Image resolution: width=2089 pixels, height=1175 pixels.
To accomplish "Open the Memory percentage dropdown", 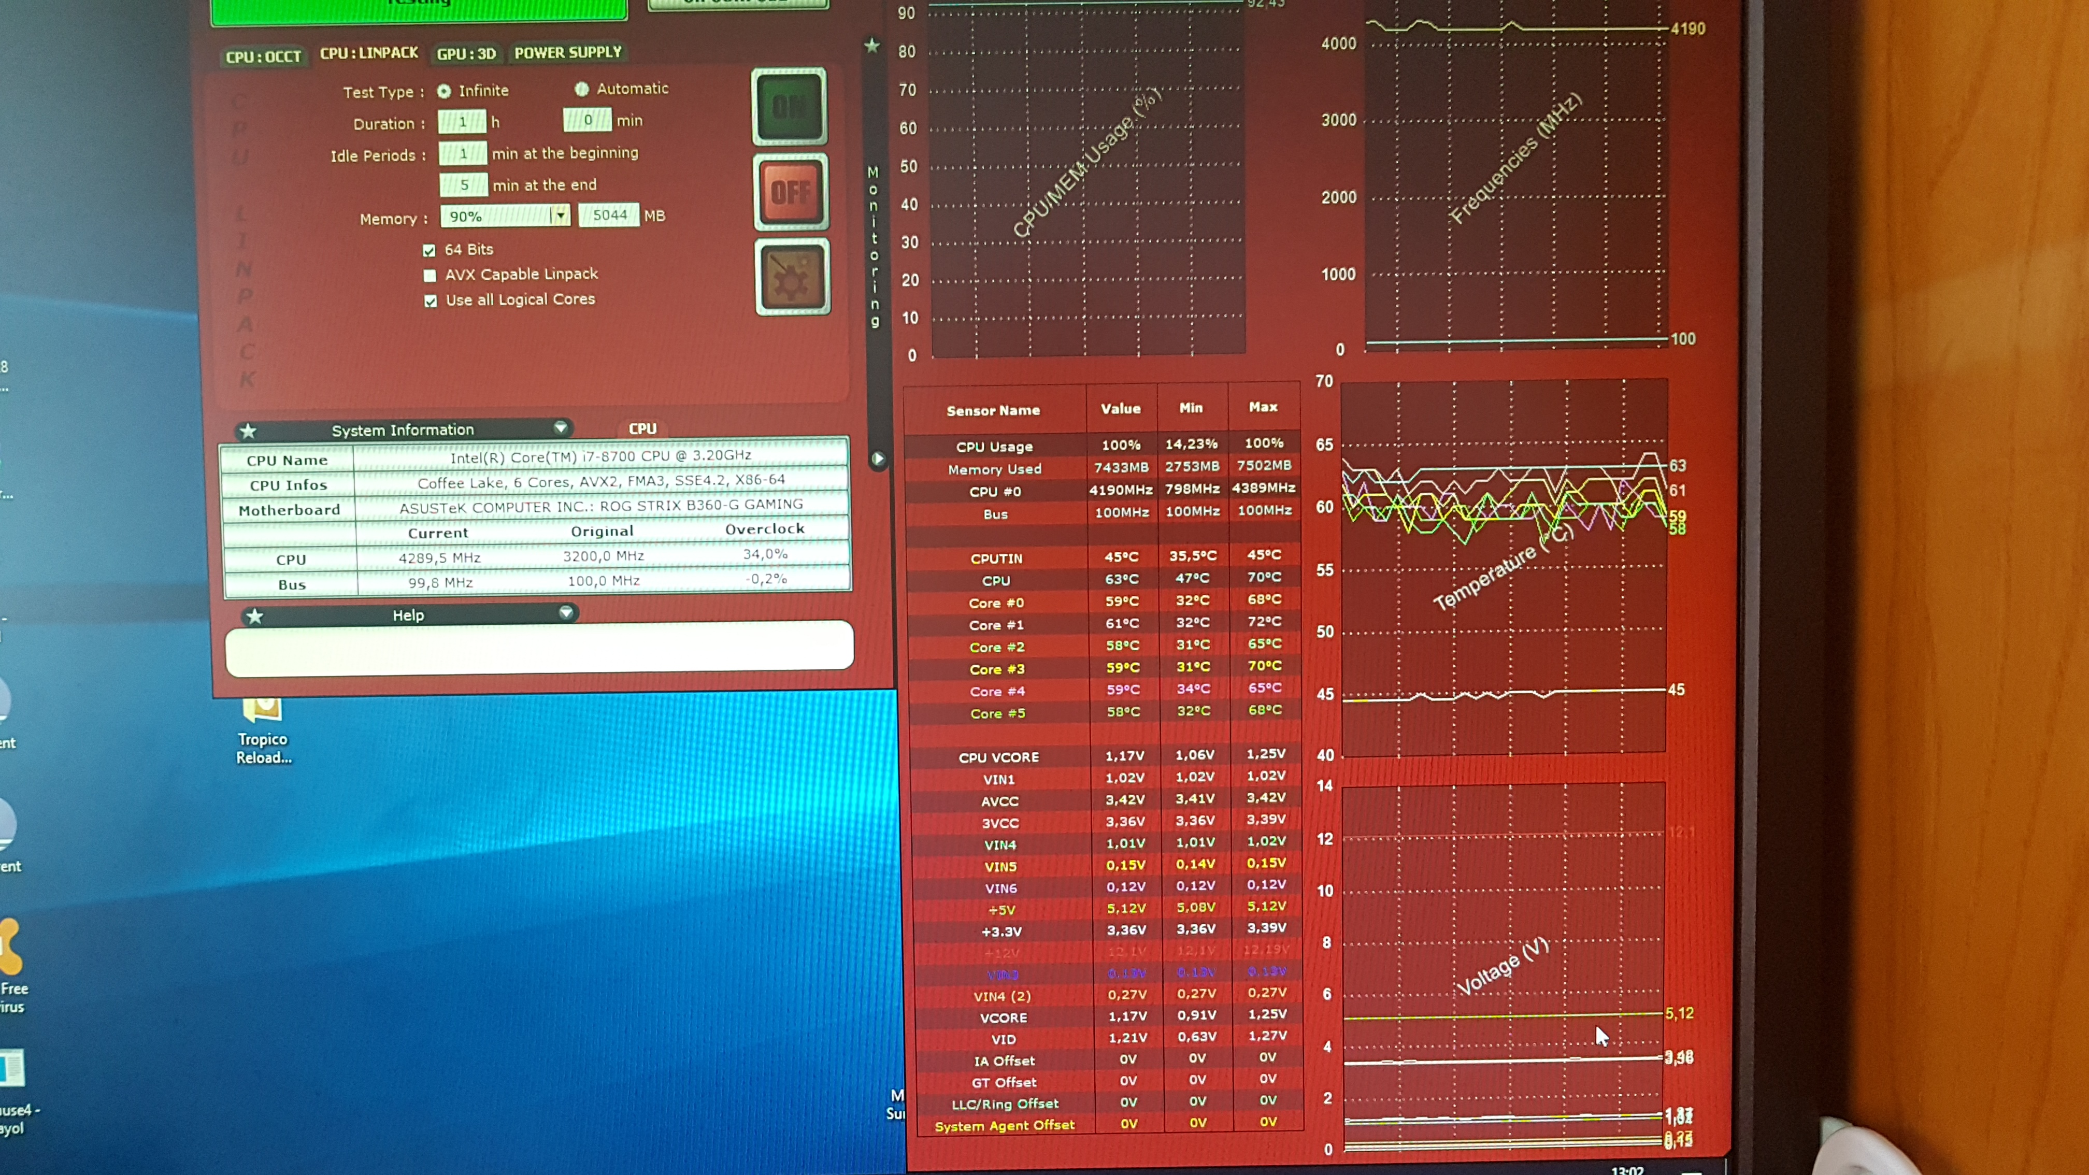I will click(x=560, y=216).
